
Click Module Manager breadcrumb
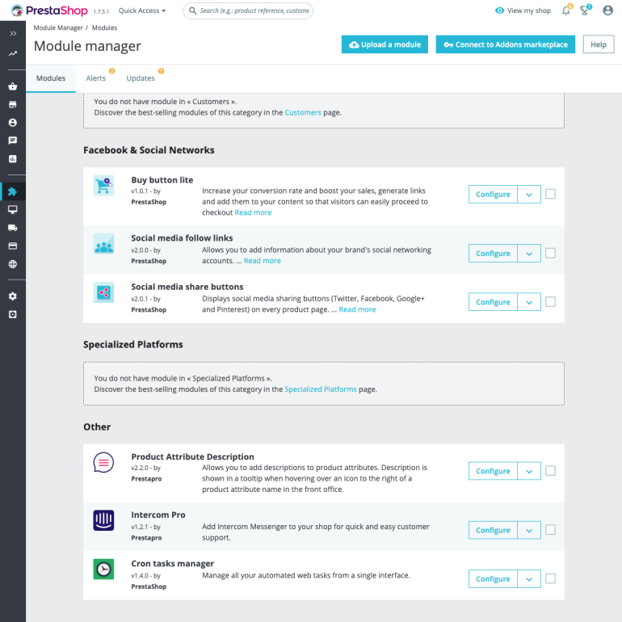(58, 27)
